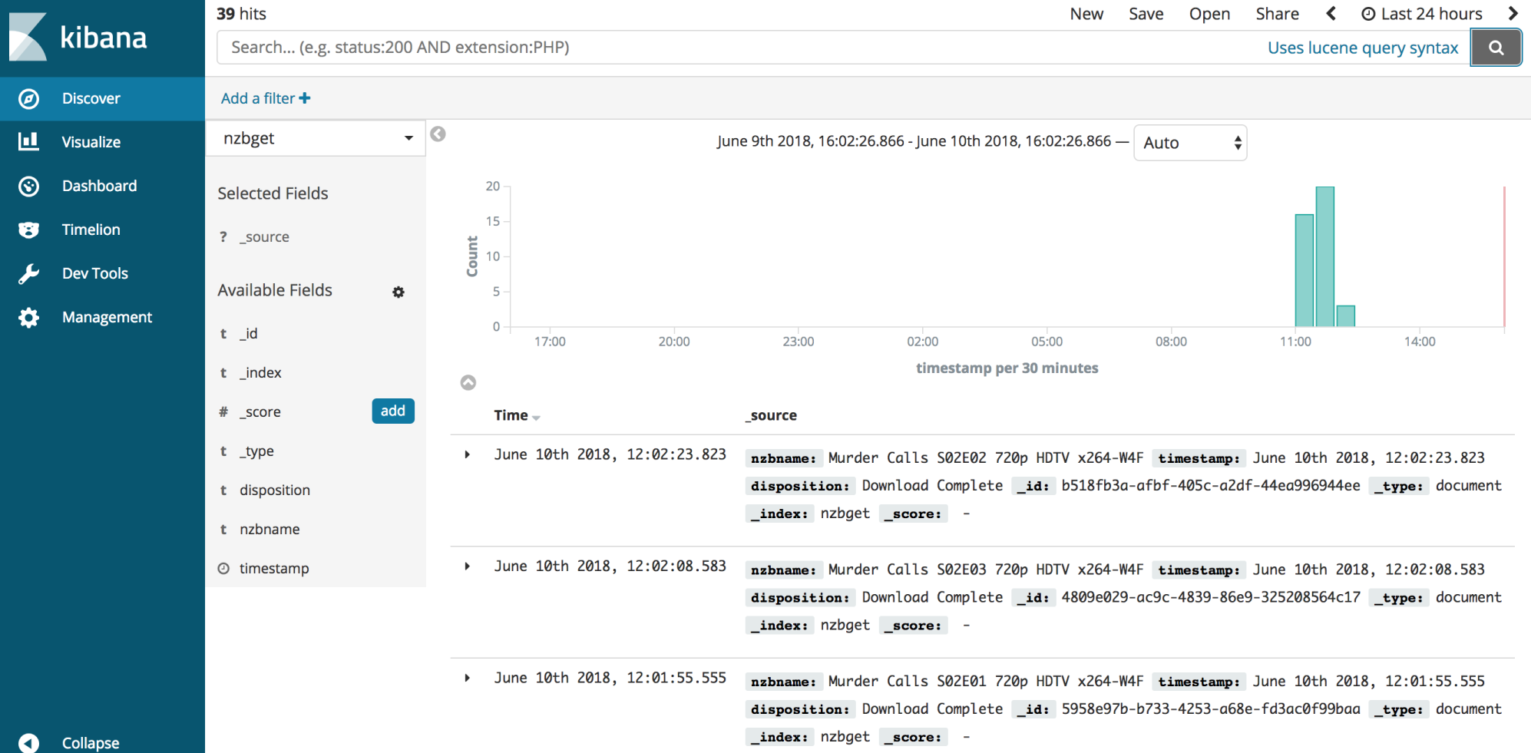The height and width of the screenshot is (753, 1531).
Task: Select the _source selected field
Action: click(x=264, y=237)
